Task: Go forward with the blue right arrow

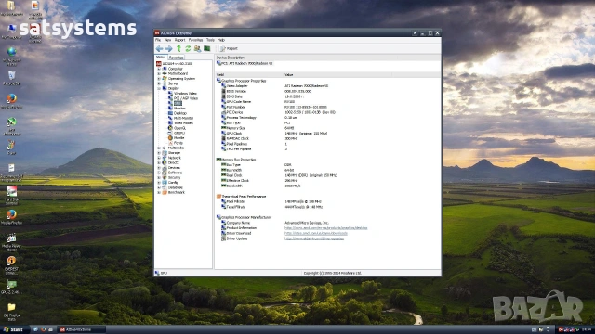Action: click(x=169, y=48)
